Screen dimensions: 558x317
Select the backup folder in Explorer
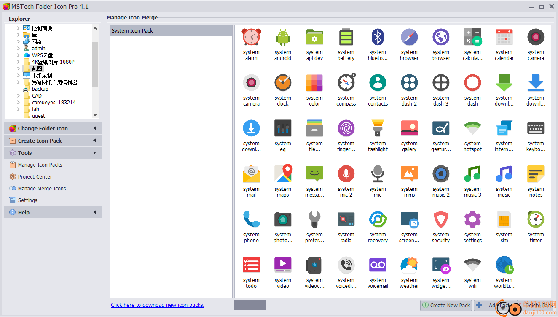(40, 89)
